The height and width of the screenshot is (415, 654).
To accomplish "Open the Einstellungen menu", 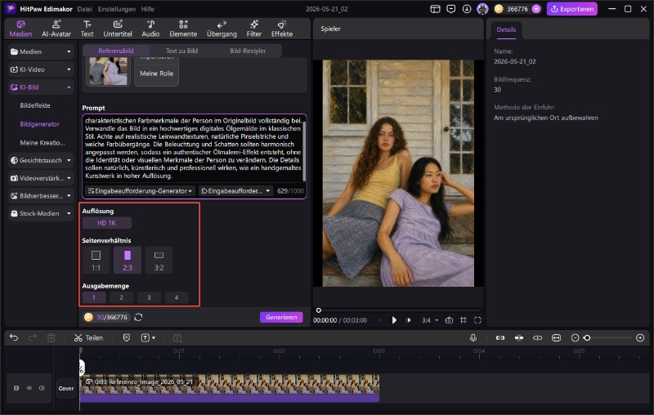I will (x=116, y=9).
